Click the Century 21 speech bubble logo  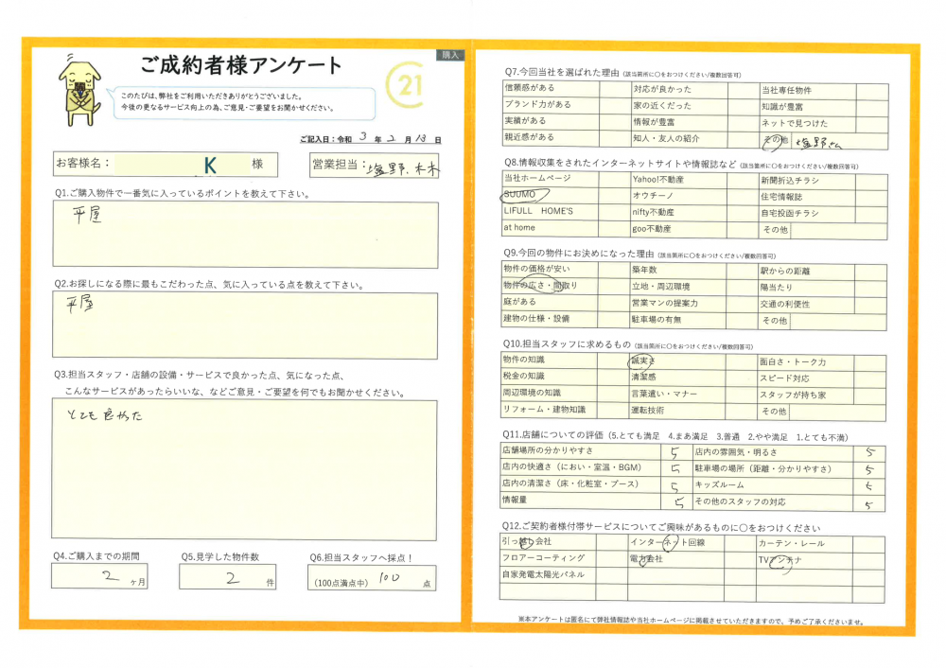coord(407,88)
